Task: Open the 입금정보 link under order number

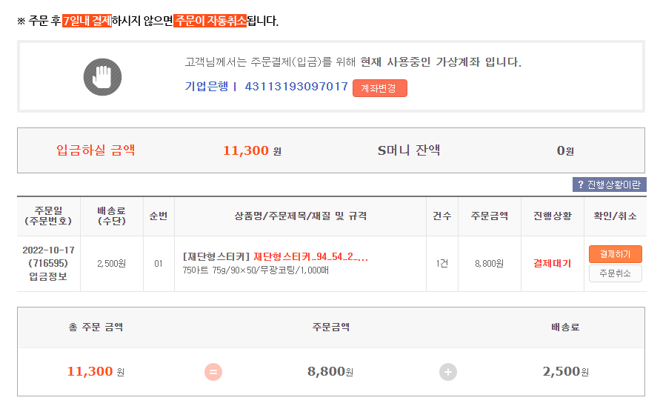Action: [x=49, y=276]
